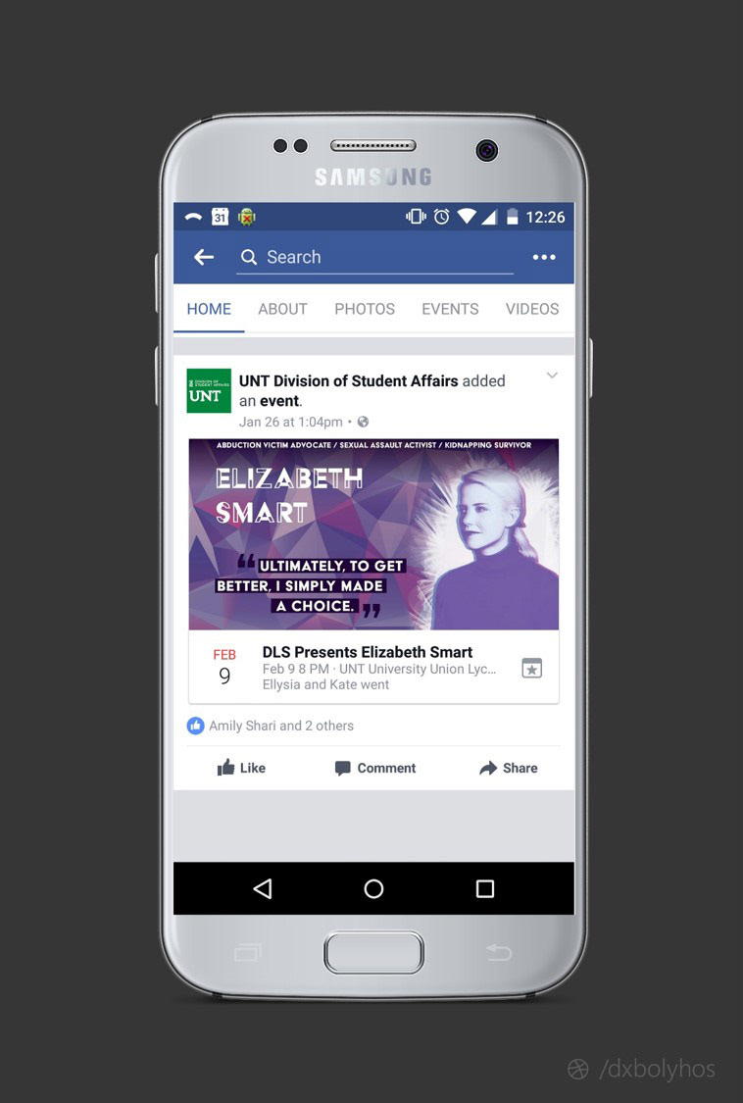This screenshot has height=1103, width=743.
Task: Tap the Comment button
Action: coord(375,768)
